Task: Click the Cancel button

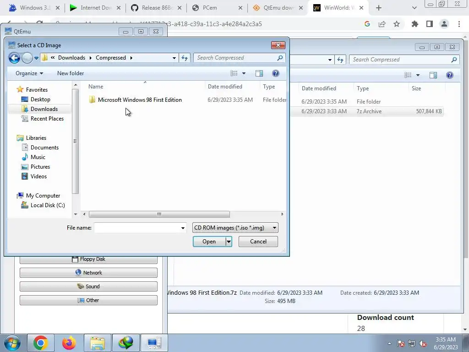Action: click(258, 242)
